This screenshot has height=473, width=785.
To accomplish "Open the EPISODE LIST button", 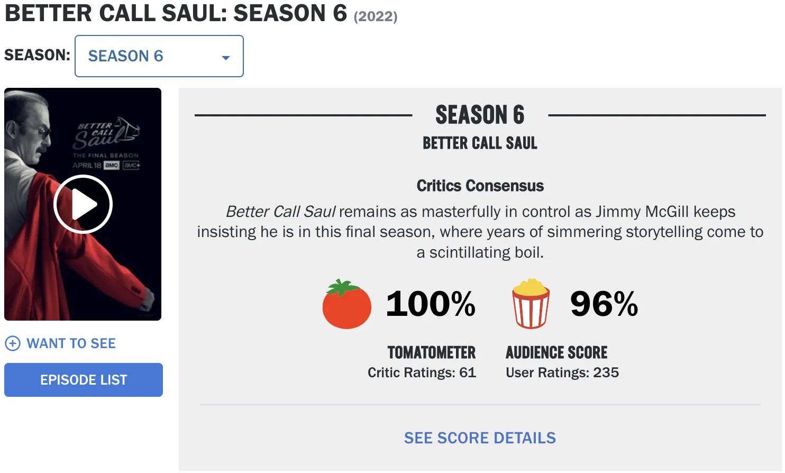I will pos(84,380).
